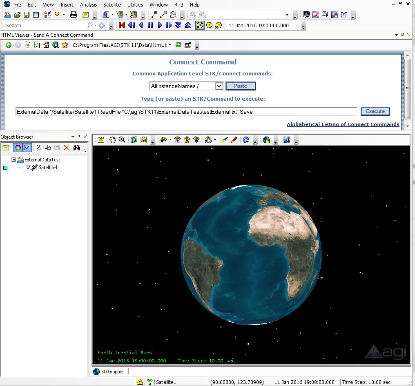Step the animation forward one step
The height and width of the screenshot is (386, 415).
[169, 25]
